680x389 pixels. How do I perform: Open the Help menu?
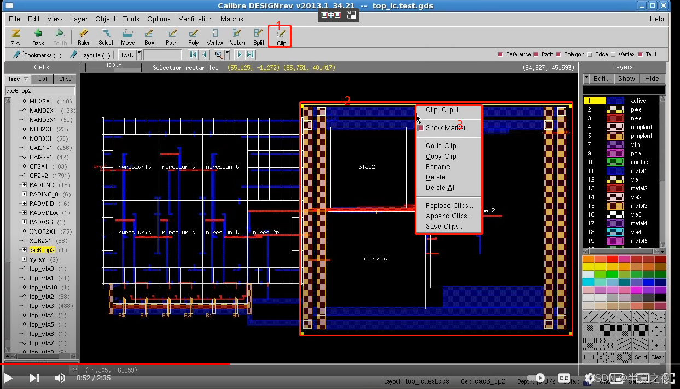tap(657, 19)
